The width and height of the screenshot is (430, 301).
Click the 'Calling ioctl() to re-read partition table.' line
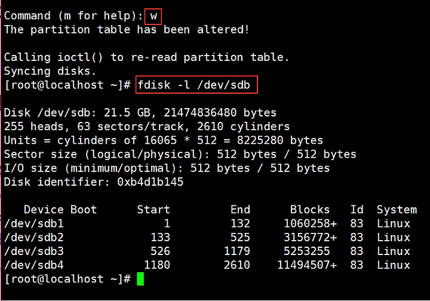point(146,57)
